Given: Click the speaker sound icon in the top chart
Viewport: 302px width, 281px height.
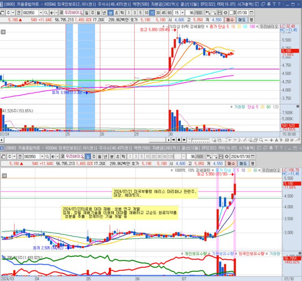Looking at the screenshot, I should [x=52, y=13].
